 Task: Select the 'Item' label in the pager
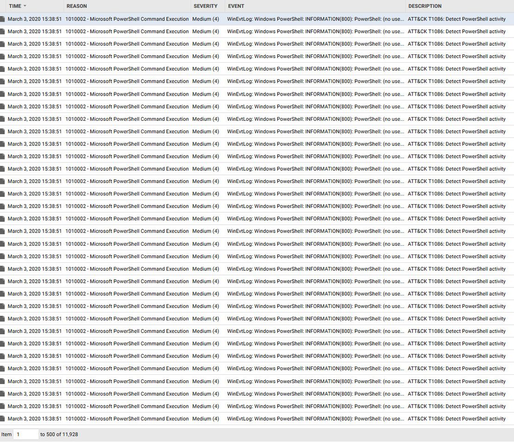[6, 434]
